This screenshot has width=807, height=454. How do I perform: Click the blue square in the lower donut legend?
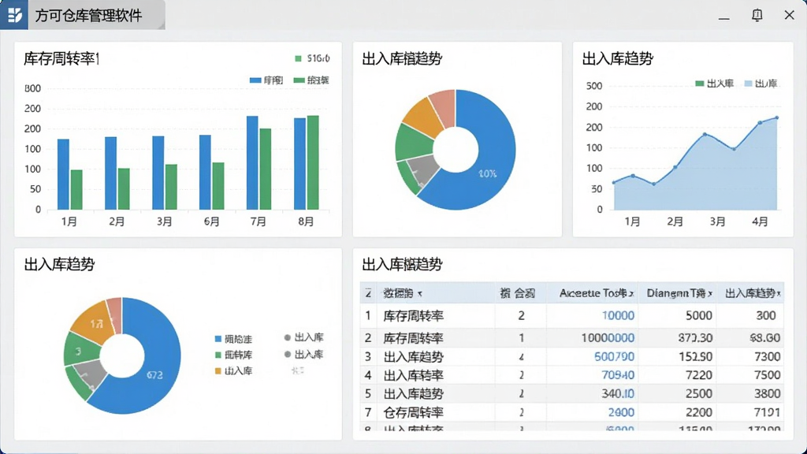pyautogui.click(x=218, y=339)
